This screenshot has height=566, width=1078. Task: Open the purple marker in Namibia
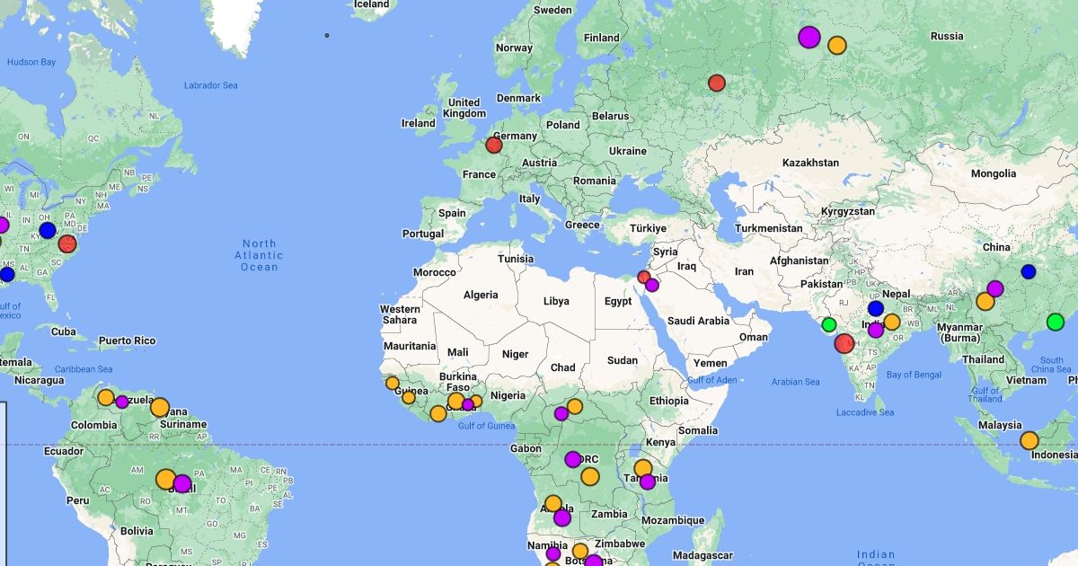pos(553,553)
